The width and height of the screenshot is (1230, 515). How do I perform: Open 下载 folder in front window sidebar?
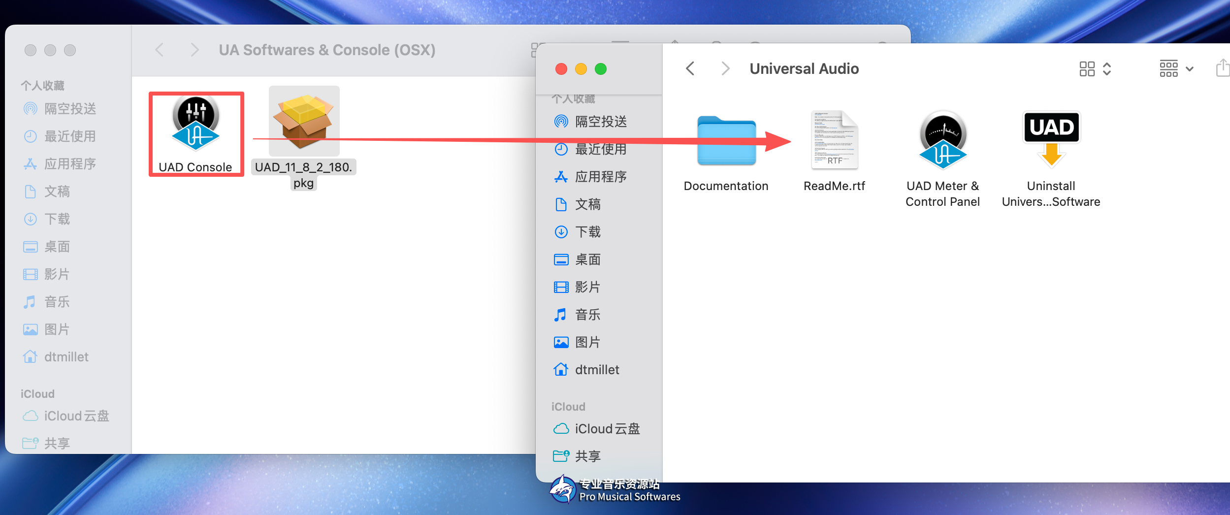(x=587, y=232)
